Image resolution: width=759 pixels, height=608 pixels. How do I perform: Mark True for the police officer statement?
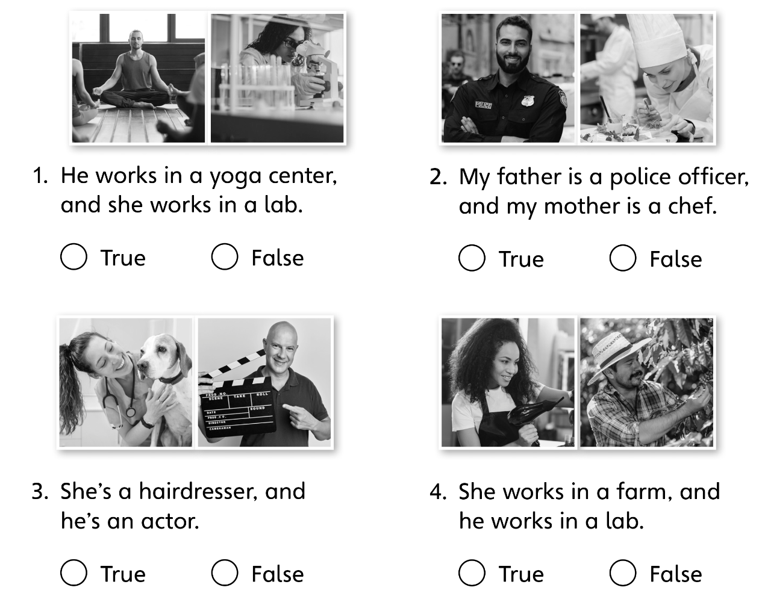(x=472, y=259)
